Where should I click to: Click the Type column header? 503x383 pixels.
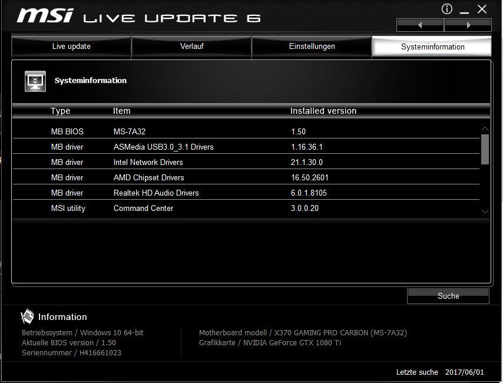[60, 111]
